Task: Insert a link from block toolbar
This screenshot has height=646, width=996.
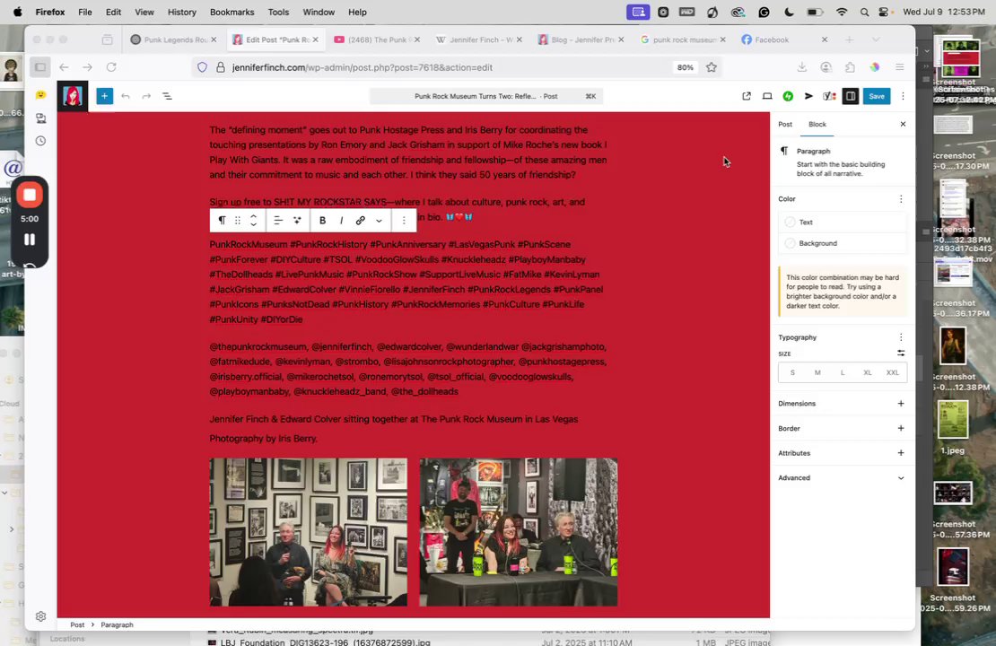Action: 360,221
